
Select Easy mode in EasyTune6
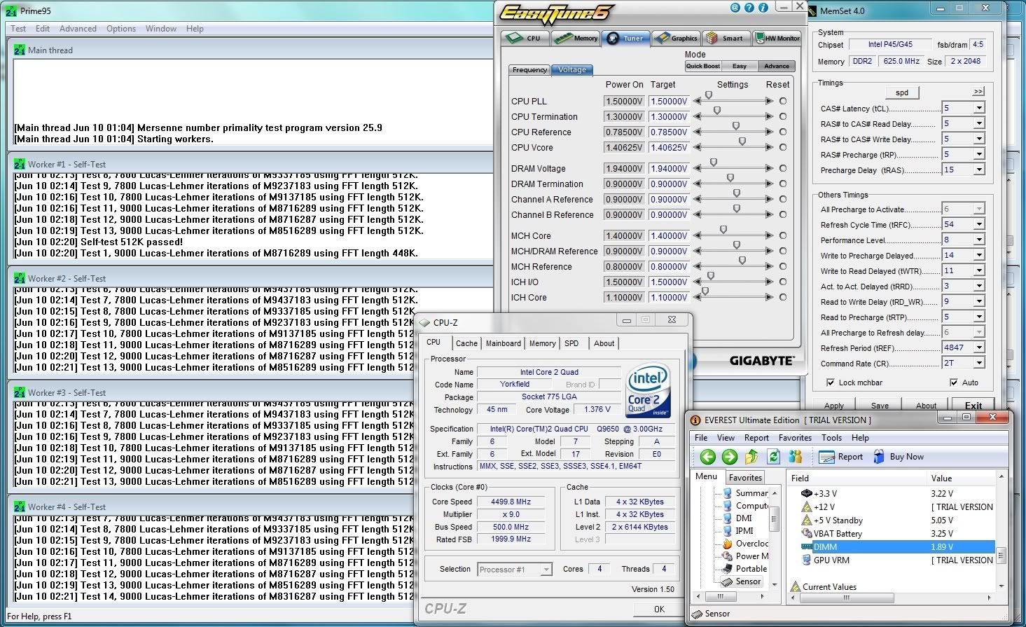coord(740,66)
